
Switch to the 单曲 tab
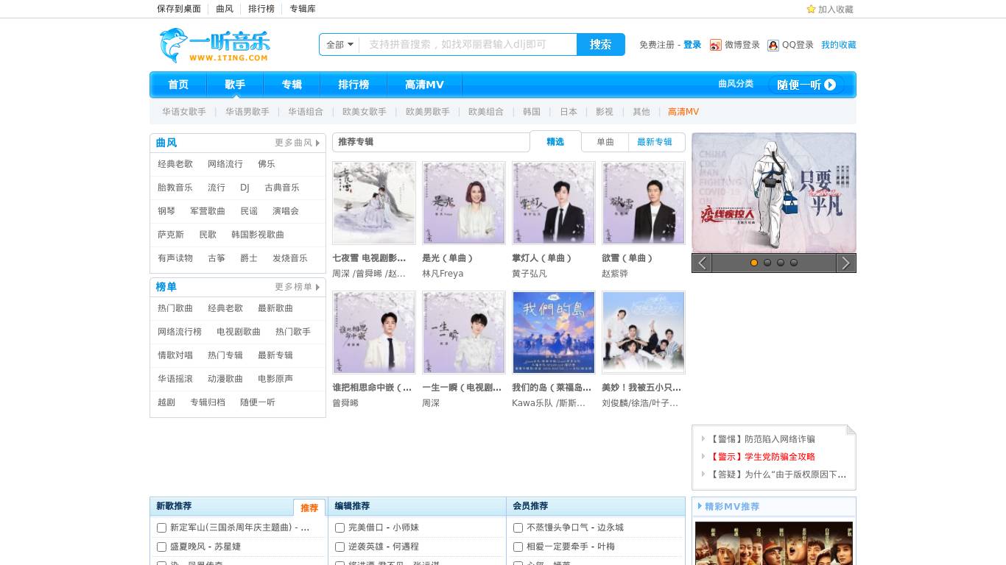[605, 142]
